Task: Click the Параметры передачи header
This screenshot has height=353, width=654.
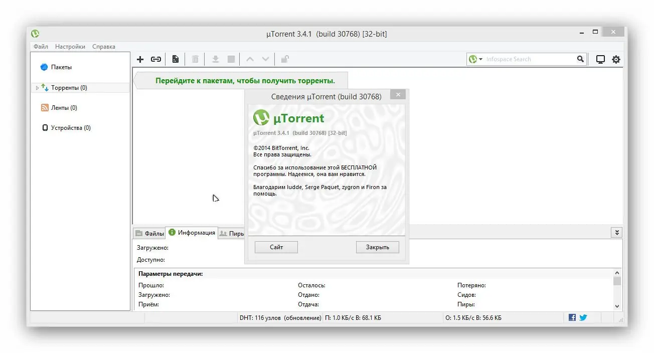Action: coord(171,274)
